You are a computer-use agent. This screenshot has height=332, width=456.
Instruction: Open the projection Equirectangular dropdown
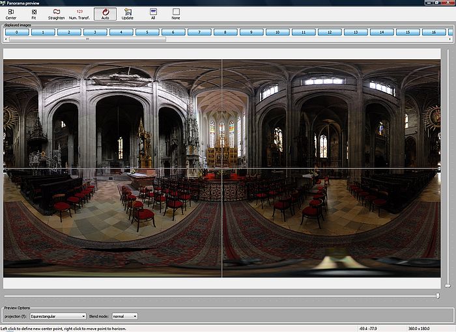tap(58, 316)
